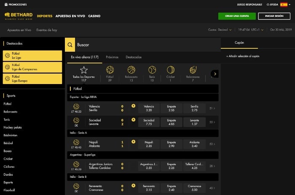
Task: Click the Benevento vs Cremonese match ball icon
Action: [76, 186]
